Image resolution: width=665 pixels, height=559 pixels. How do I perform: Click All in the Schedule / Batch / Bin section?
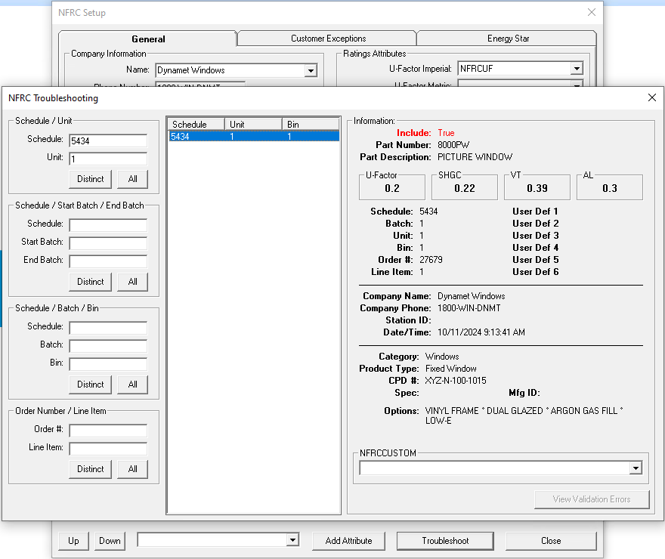coord(132,385)
